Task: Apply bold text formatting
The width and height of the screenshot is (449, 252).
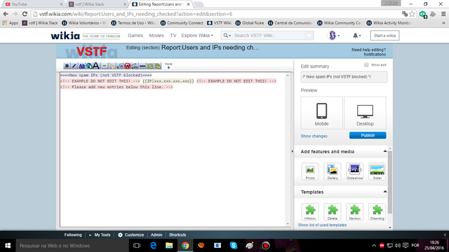Action: click(67, 66)
